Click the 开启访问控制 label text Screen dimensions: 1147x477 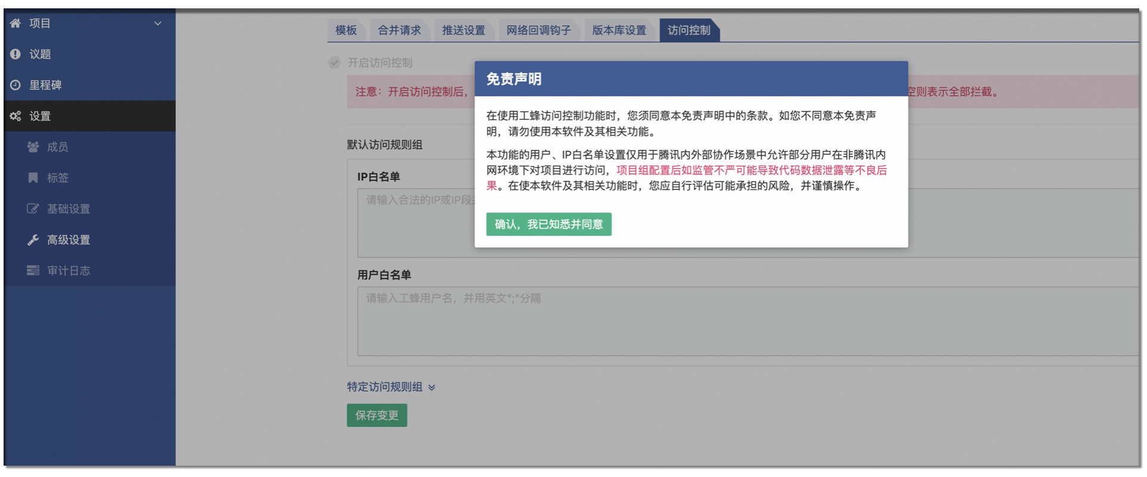point(380,63)
